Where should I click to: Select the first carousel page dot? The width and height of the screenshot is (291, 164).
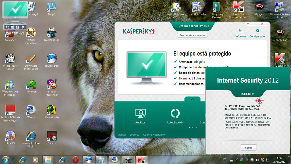click(x=189, y=128)
